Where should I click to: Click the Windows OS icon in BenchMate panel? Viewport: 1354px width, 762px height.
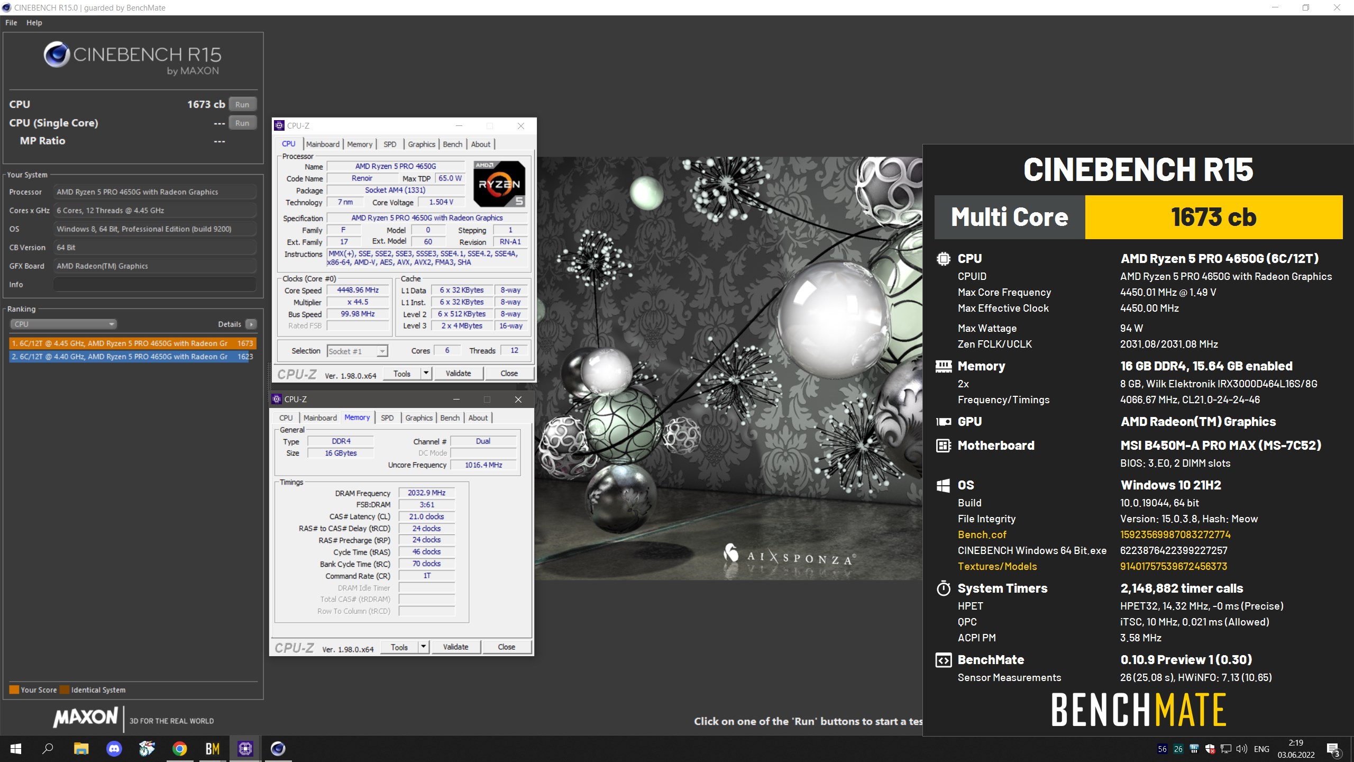(943, 485)
